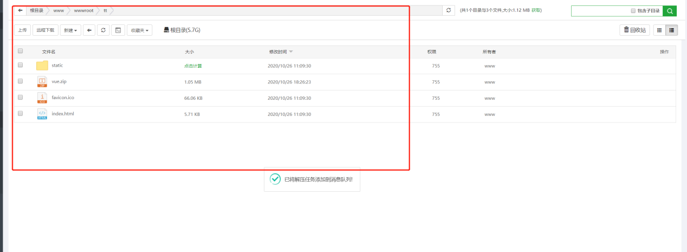Click the back arrow in the path bar

click(x=20, y=10)
